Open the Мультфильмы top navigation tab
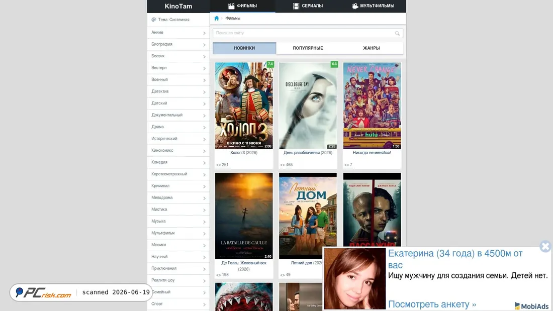Screen dimensions: 553x311 [373, 6]
